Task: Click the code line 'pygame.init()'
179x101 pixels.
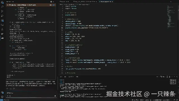Action: coord(71,15)
